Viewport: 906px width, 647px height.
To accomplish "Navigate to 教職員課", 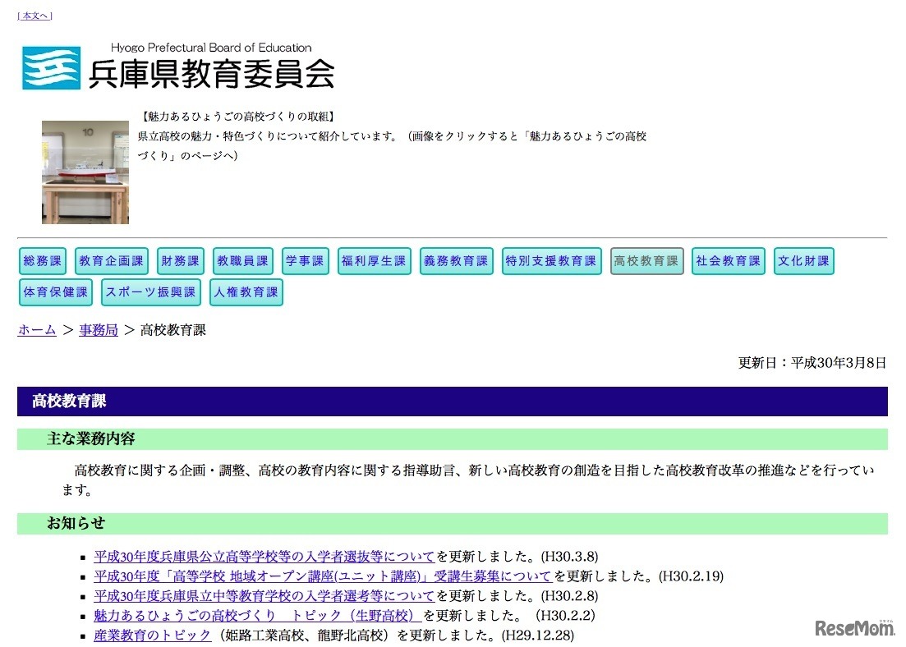I will [242, 260].
